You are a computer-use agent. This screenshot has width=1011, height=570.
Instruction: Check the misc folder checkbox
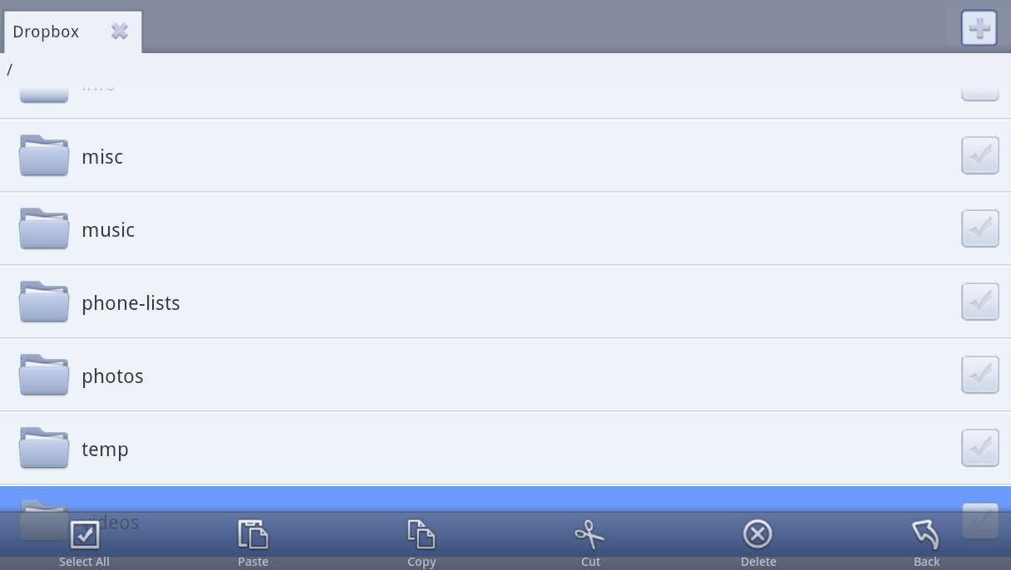[980, 155]
